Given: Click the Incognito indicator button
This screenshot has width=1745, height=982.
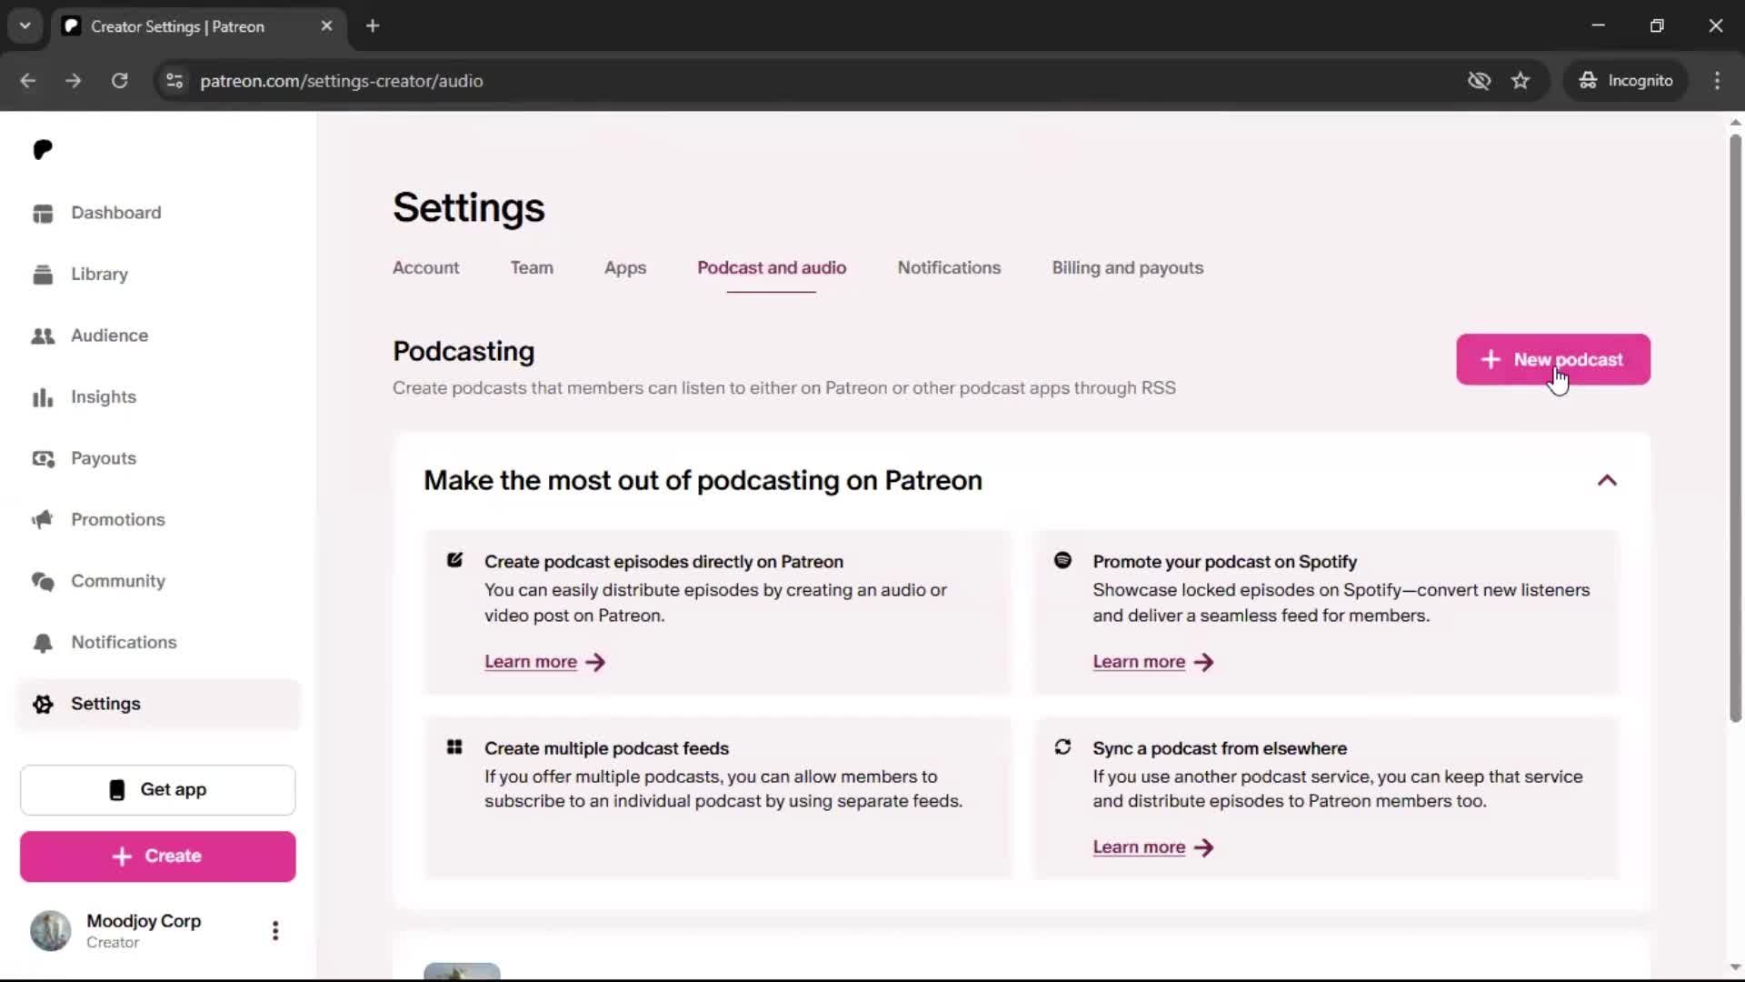Looking at the screenshot, I should (x=1626, y=81).
